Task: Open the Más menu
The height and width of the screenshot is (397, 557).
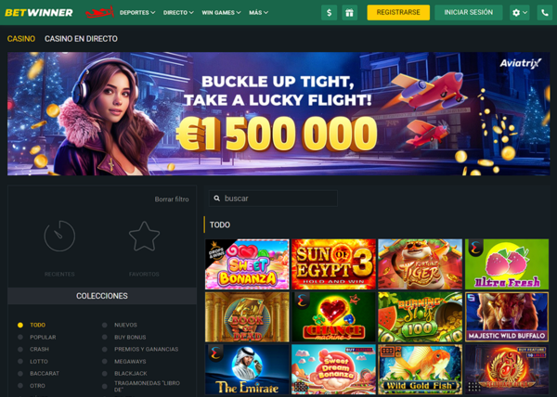Action: point(258,13)
